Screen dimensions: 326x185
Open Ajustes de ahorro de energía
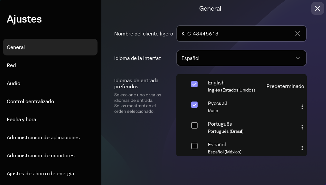click(x=41, y=173)
